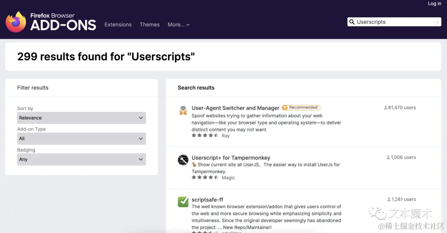
Task: Click the users icon beside 1,006 users
Action: tap(388, 157)
